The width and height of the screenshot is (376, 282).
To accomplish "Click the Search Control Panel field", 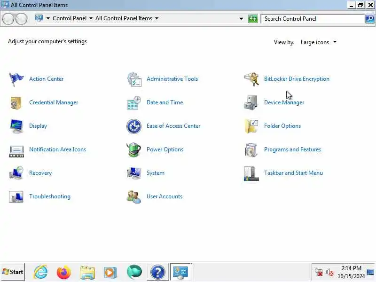I will pos(313,19).
